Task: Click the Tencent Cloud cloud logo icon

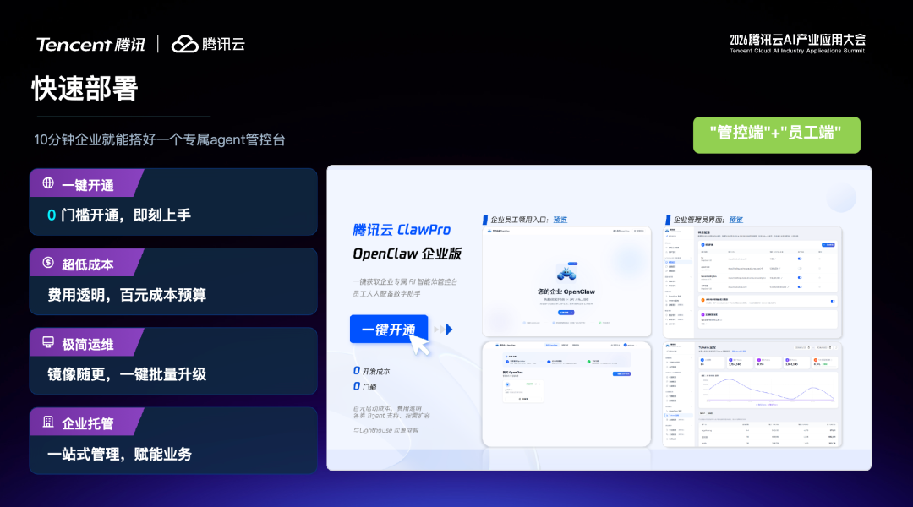Action: coord(184,44)
